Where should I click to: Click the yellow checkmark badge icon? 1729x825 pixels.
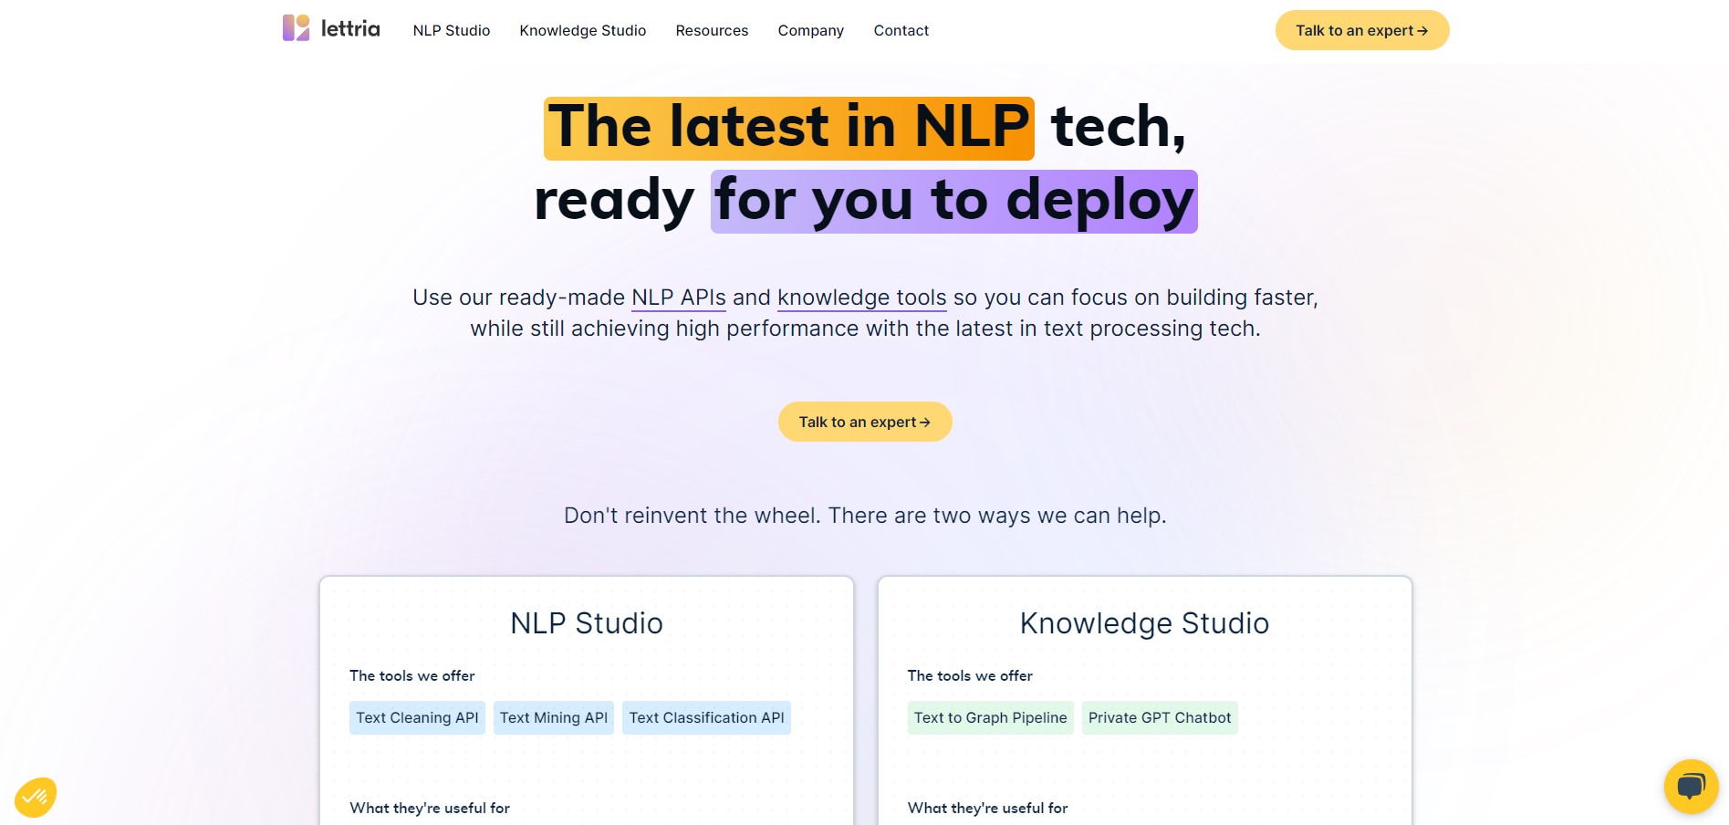36,797
